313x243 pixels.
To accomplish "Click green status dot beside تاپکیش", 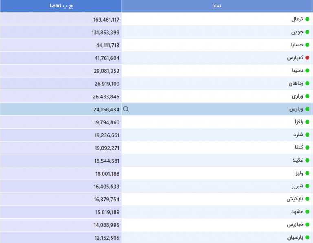I will point(307,199).
